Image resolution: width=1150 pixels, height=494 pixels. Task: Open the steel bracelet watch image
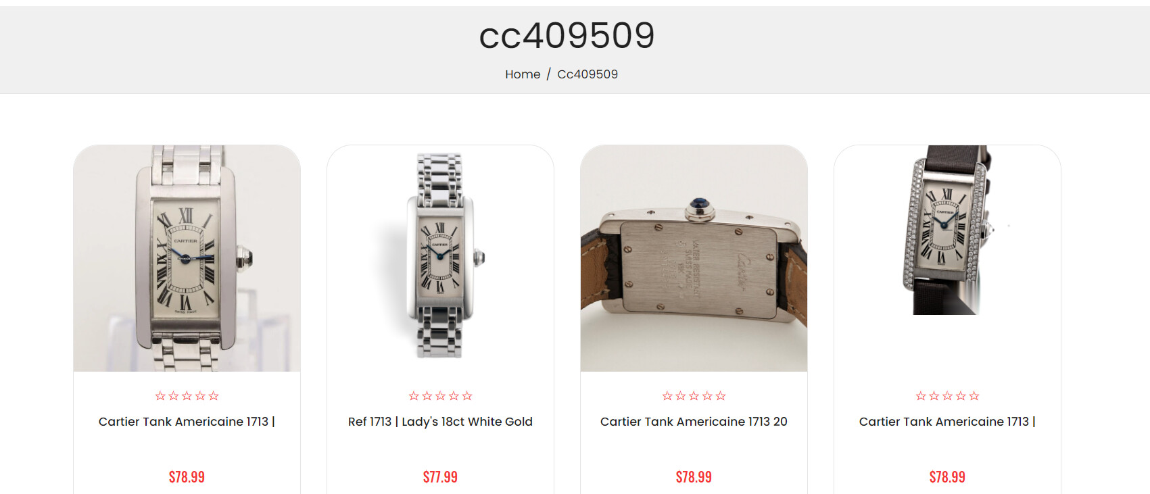coord(440,258)
